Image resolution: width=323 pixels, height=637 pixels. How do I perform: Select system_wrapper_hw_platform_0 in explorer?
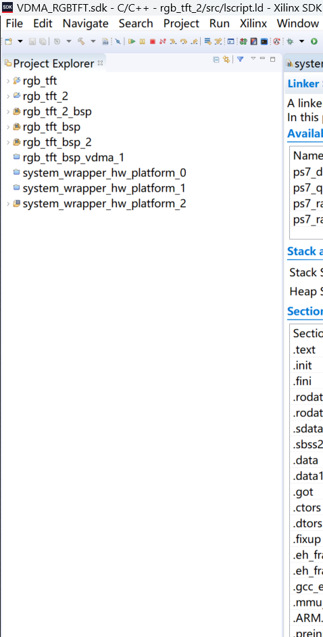(99, 173)
